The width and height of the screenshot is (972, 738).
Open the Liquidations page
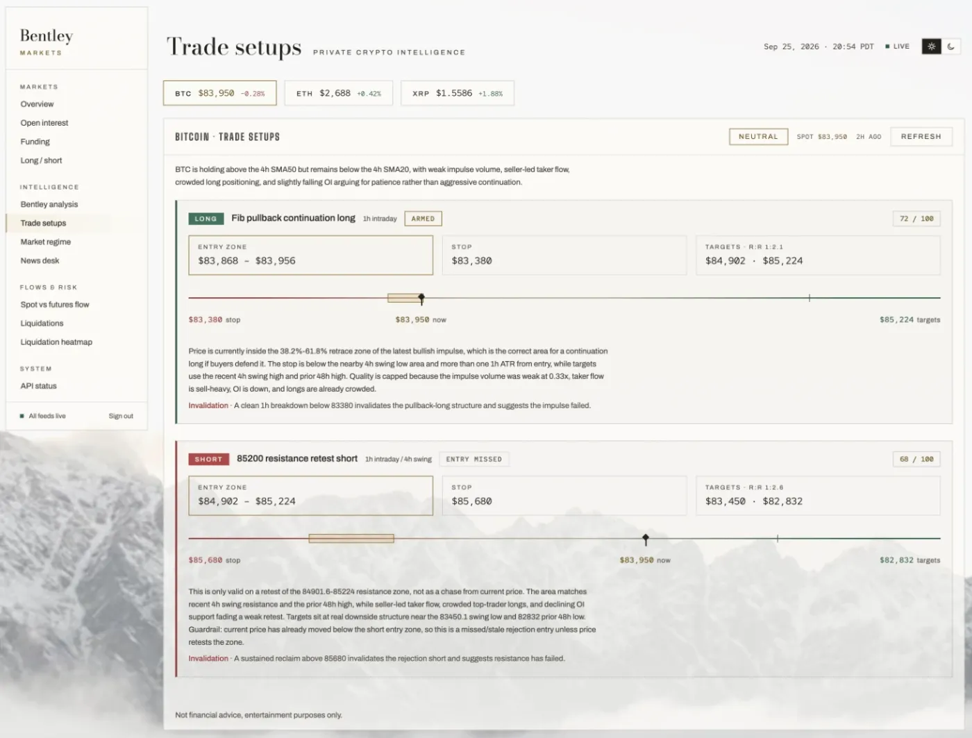[42, 323]
